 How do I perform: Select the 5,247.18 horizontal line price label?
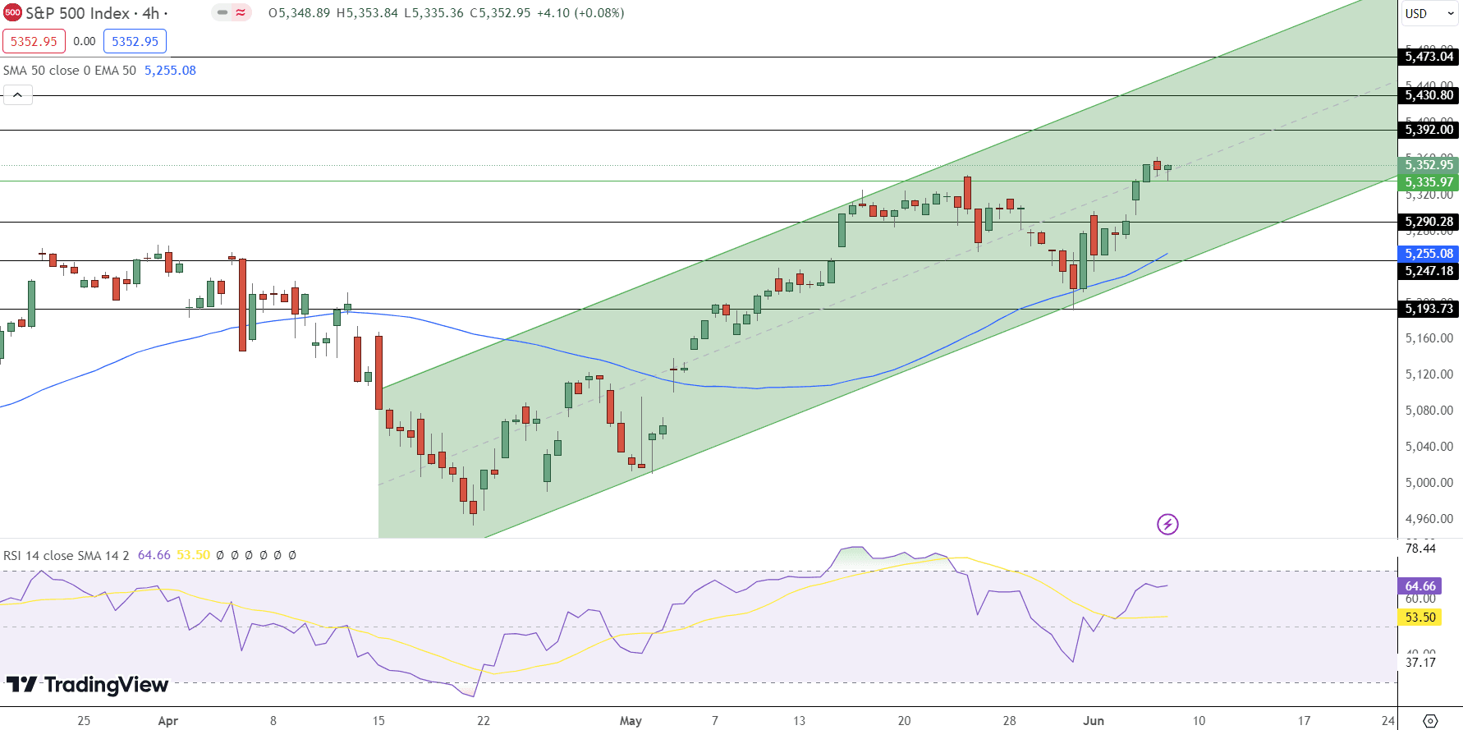click(1429, 271)
